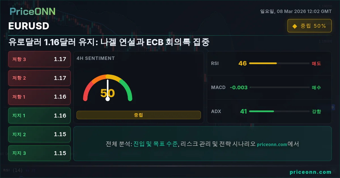Image resolution: width=340 pixels, height=178 pixels.
Task: Click the PriceONN logo
Action: [x=33, y=11]
